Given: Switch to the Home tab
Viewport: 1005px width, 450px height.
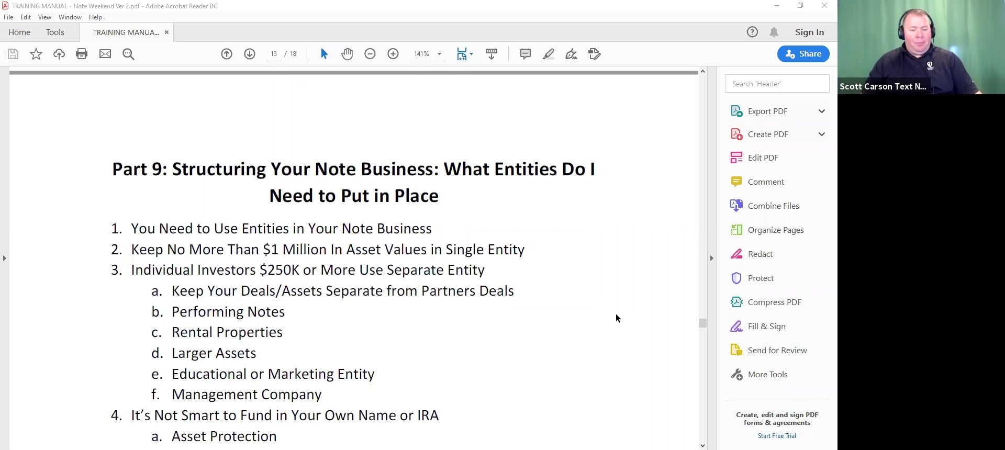Looking at the screenshot, I should [19, 32].
